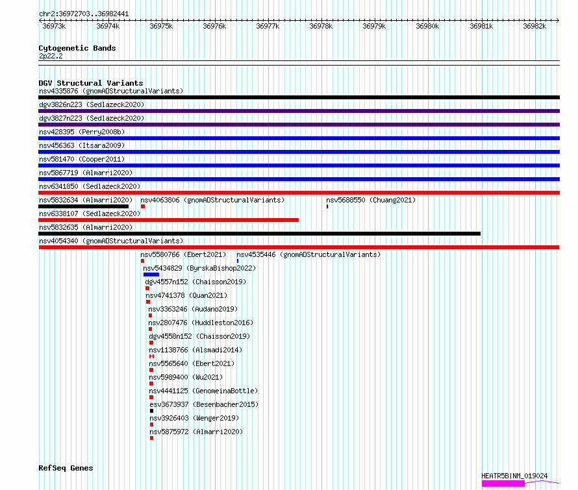This screenshot has height=490, width=578.
Task: Click the nsv1138766 Alsmadi2014 bracket marker
Action: coord(151,356)
